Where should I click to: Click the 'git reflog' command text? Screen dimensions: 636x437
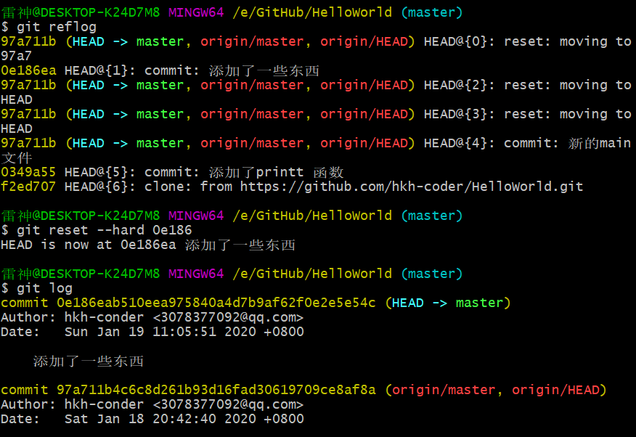point(57,27)
